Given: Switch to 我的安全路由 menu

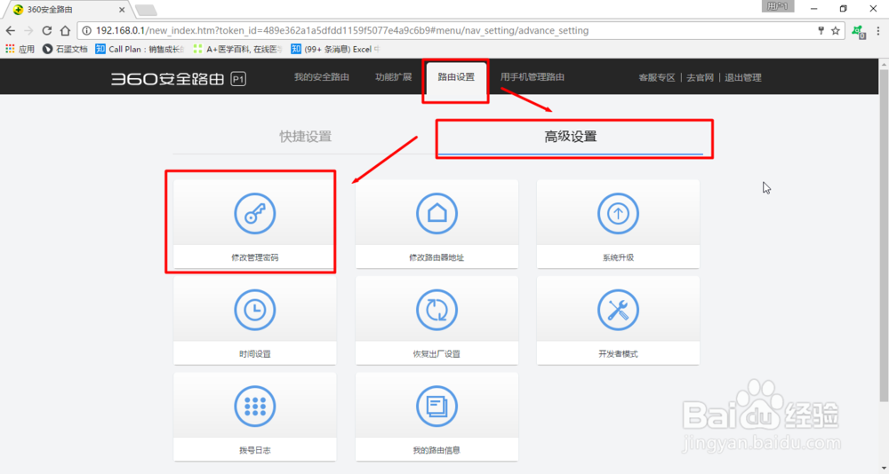Looking at the screenshot, I should point(322,77).
